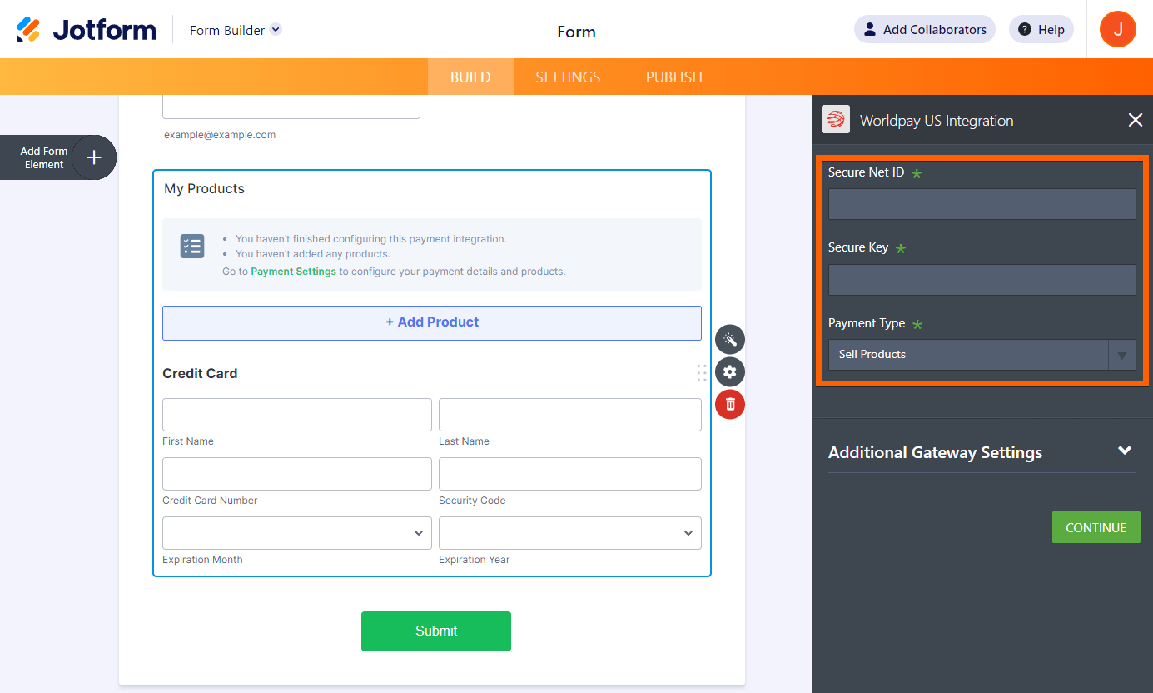
Task: Switch to the PUBLISH tab
Action: pos(674,77)
